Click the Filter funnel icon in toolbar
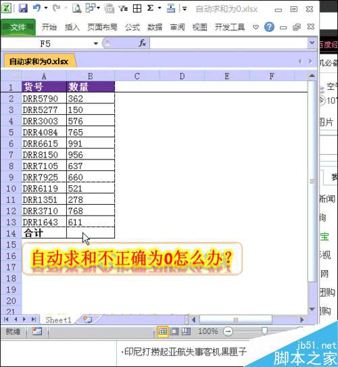The height and width of the screenshot is (367, 338). point(123,8)
